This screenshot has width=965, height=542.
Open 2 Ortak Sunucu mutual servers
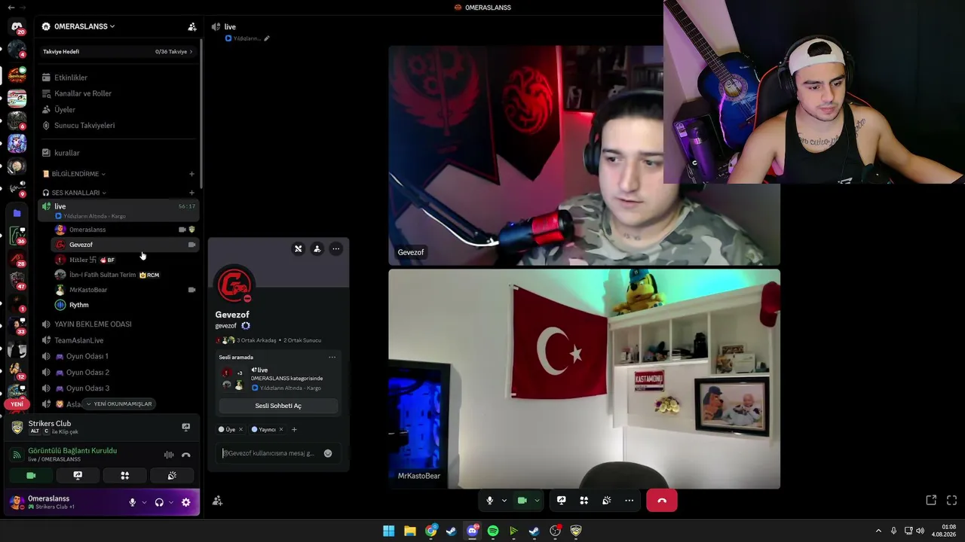tap(302, 340)
